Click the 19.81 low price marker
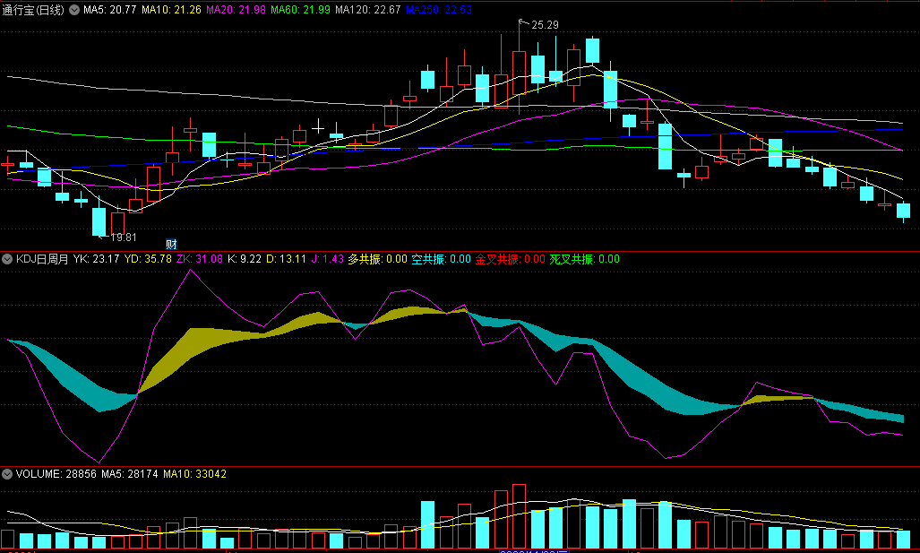 (x=124, y=238)
